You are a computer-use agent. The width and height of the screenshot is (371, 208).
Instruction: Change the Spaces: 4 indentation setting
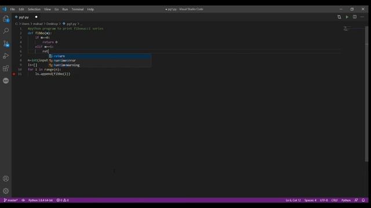(310, 200)
